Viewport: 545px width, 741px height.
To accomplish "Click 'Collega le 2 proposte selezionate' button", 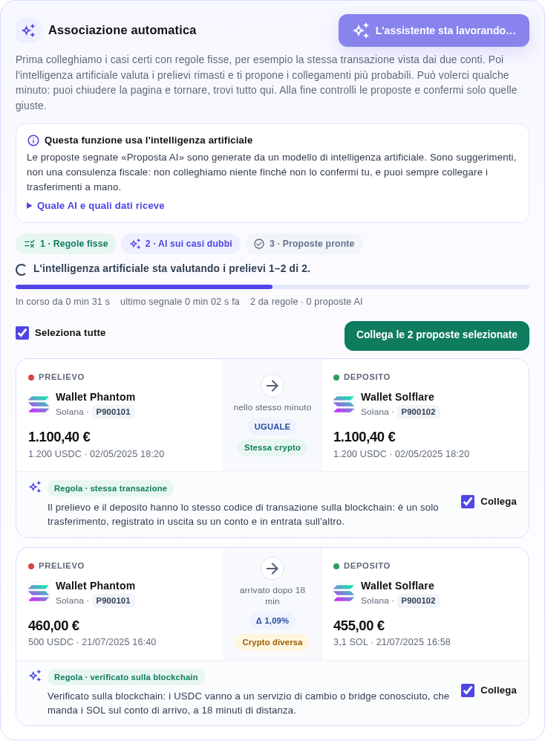I will pos(437,336).
